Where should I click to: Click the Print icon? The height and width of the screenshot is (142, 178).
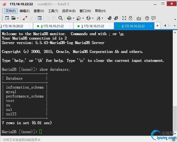pos(69,18)
